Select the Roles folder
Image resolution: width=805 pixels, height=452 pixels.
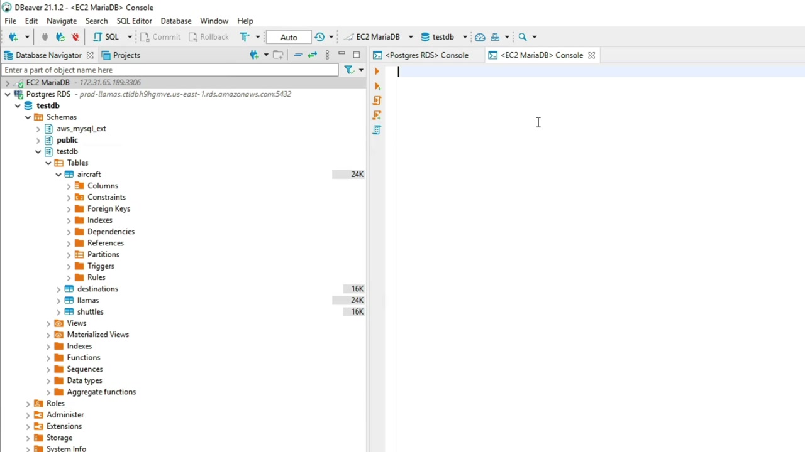(55, 404)
